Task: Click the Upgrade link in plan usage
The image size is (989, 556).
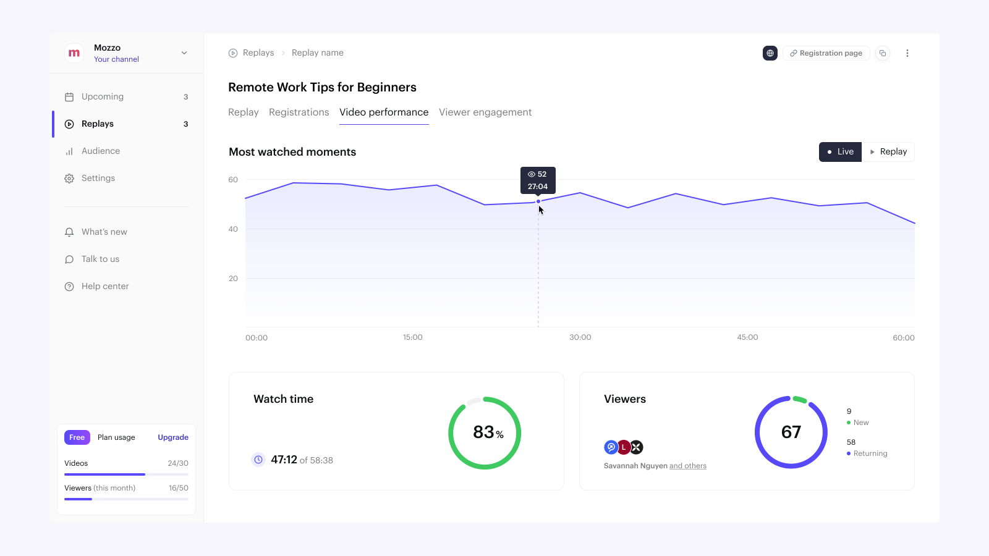Action: 172,437
